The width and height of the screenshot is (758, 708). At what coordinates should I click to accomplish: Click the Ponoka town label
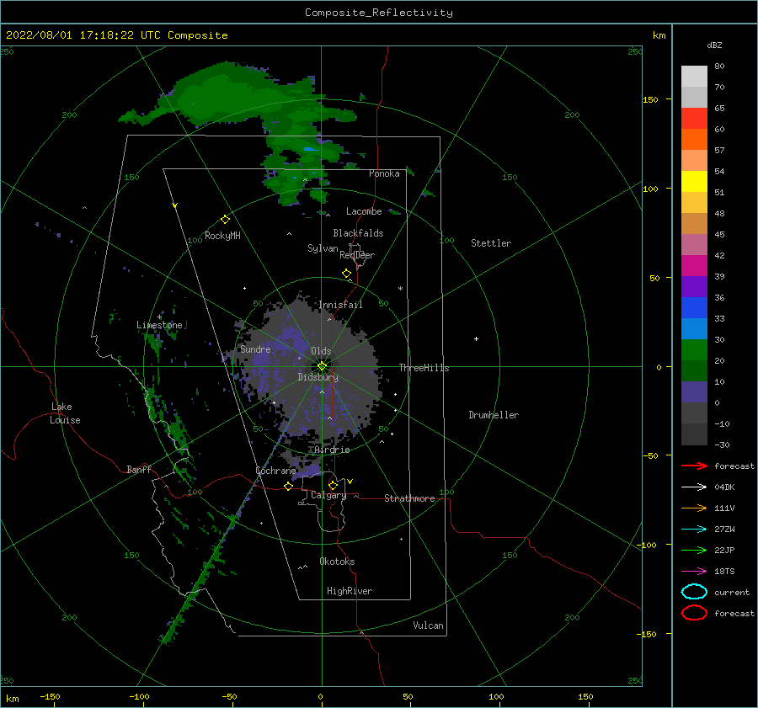384,173
